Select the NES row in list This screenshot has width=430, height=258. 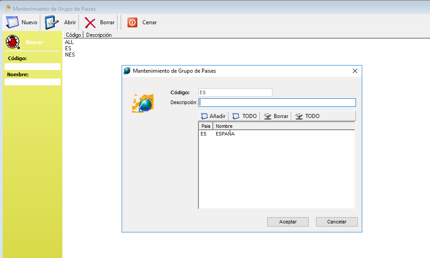[70, 55]
